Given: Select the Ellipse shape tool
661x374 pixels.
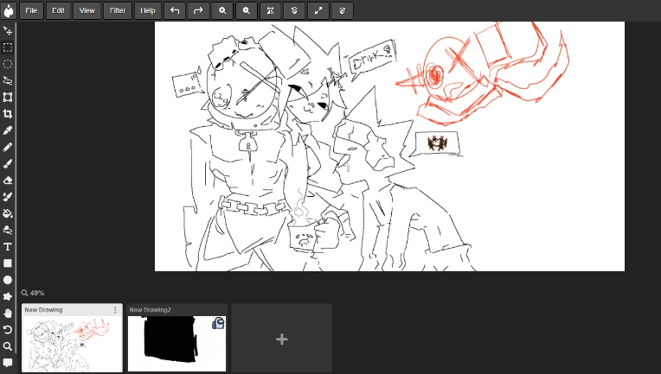Looking at the screenshot, I should (8, 280).
